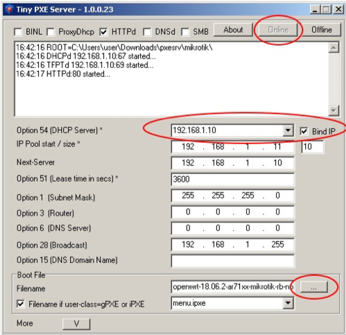Click the boot Filename text field
This screenshot has height=335, width=346.
(233, 287)
